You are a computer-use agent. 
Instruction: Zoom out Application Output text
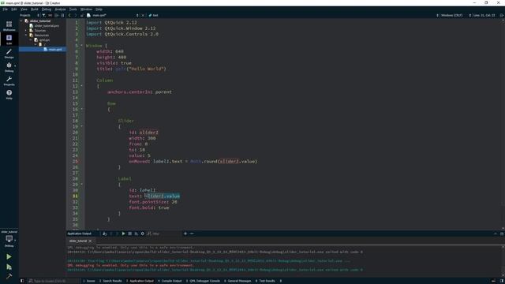tap(192, 234)
